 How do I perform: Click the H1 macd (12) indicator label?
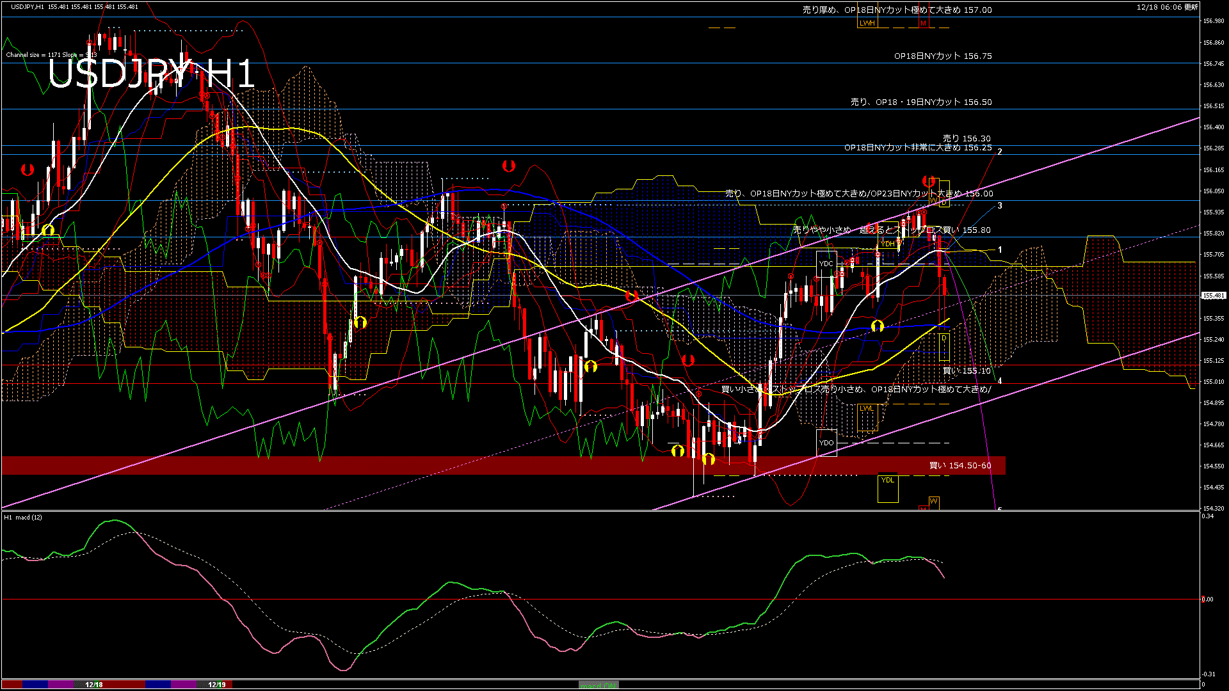click(23, 517)
